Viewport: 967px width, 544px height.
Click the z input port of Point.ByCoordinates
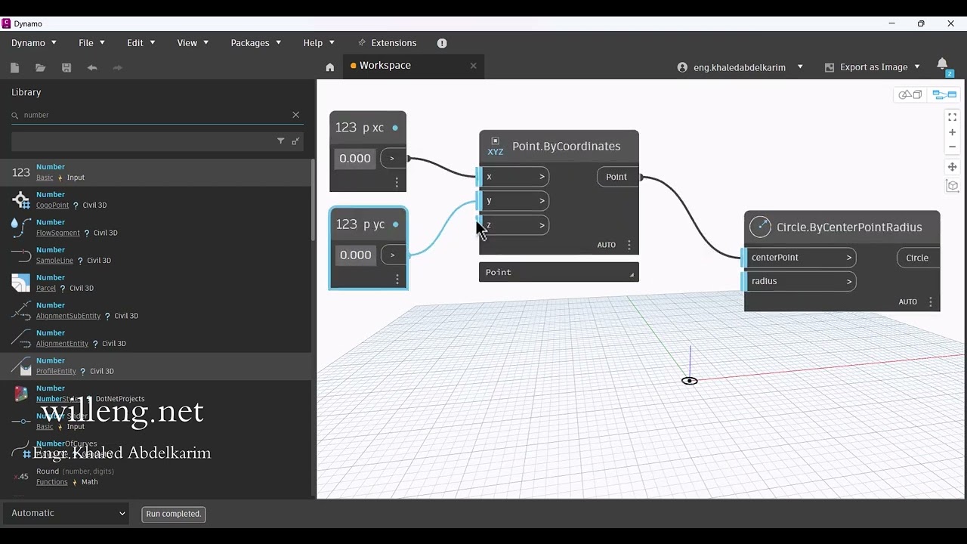[x=514, y=225]
